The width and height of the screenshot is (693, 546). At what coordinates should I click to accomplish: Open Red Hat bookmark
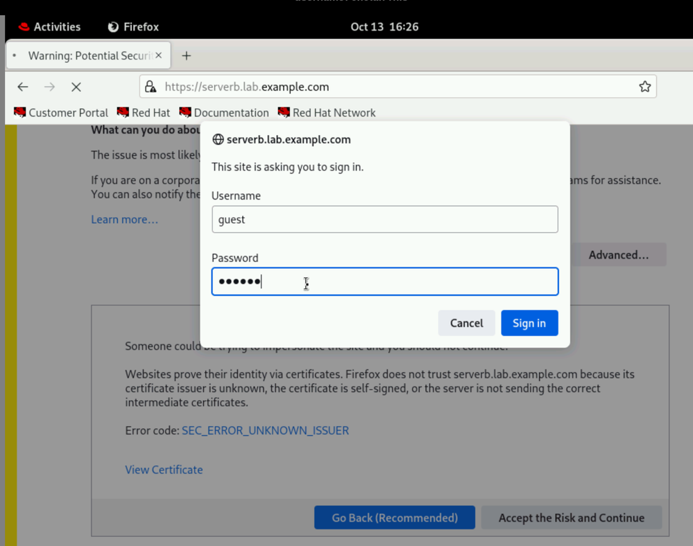click(x=144, y=112)
